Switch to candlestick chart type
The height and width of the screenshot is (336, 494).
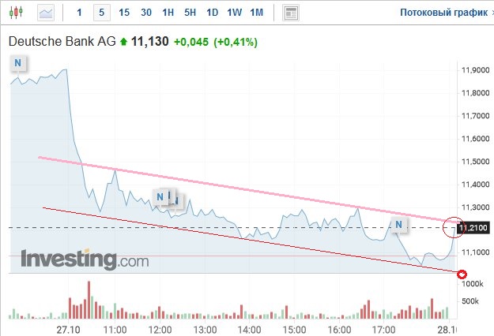click(16, 13)
